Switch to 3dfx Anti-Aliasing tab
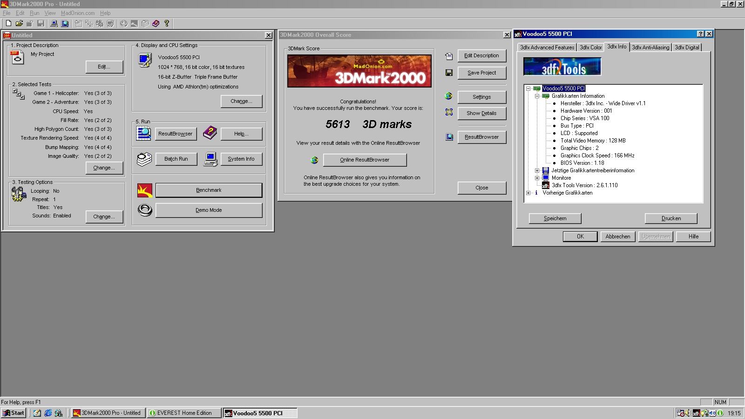The height and width of the screenshot is (419, 745). [x=650, y=47]
